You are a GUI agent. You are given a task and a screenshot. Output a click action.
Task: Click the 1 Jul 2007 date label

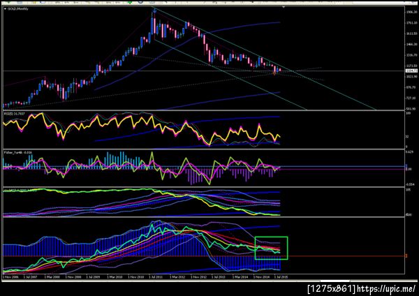pyautogui.click(x=31, y=277)
